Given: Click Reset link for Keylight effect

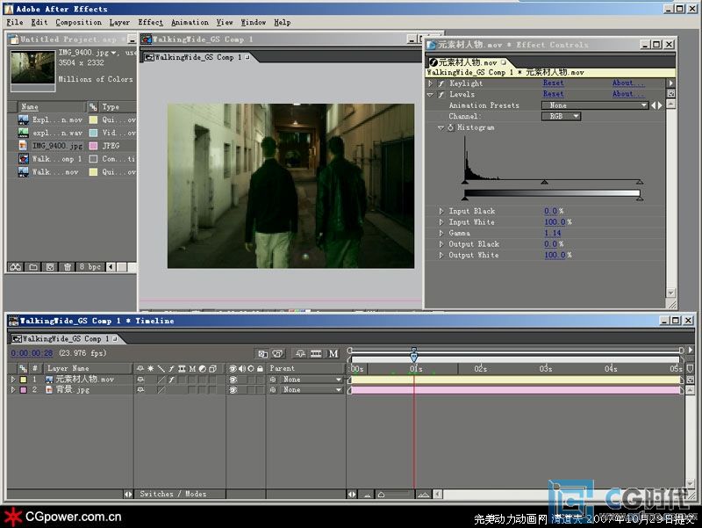Looking at the screenshot, I should point(554,83).
